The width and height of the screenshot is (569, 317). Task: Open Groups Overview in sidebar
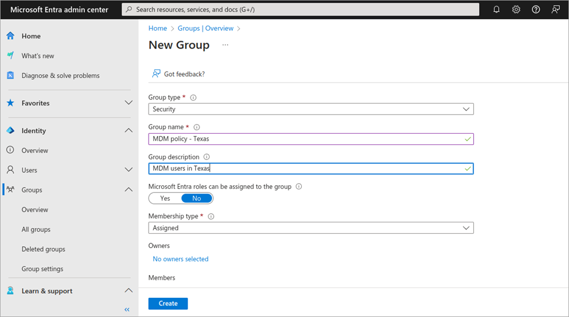coord(35,210)
